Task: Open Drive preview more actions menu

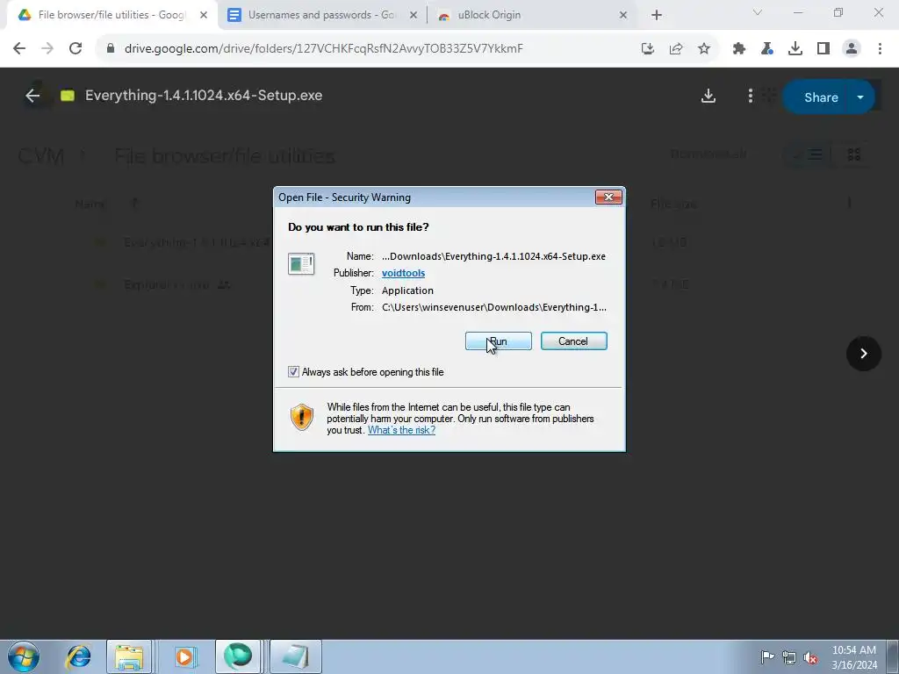Action: coord(751,96)
